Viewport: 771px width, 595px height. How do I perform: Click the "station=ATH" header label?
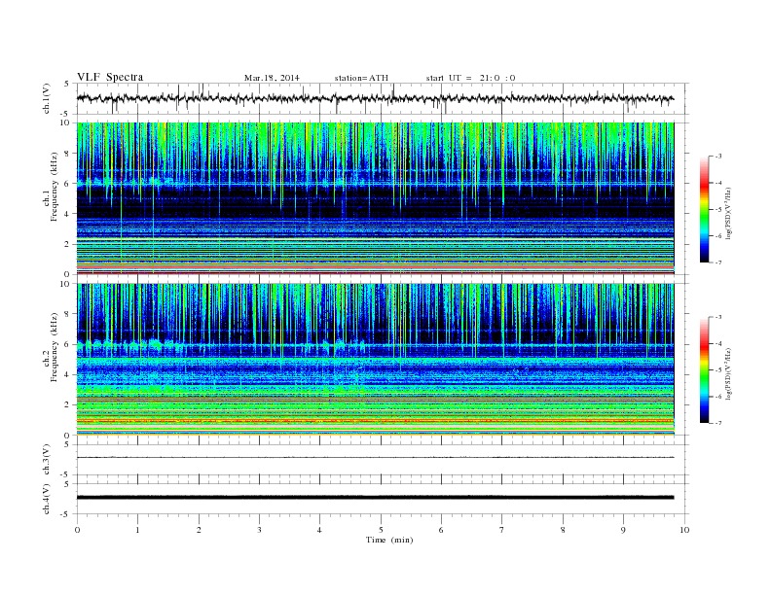click(x=361, y=78)
